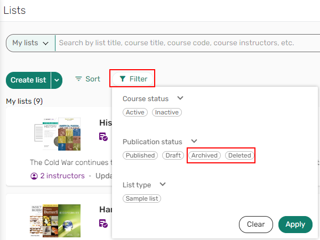Select the Draft status filter chip
Image resolution: width=320 pixels, height=240 pixels.
pyautogui.click(x=173, y=155)
